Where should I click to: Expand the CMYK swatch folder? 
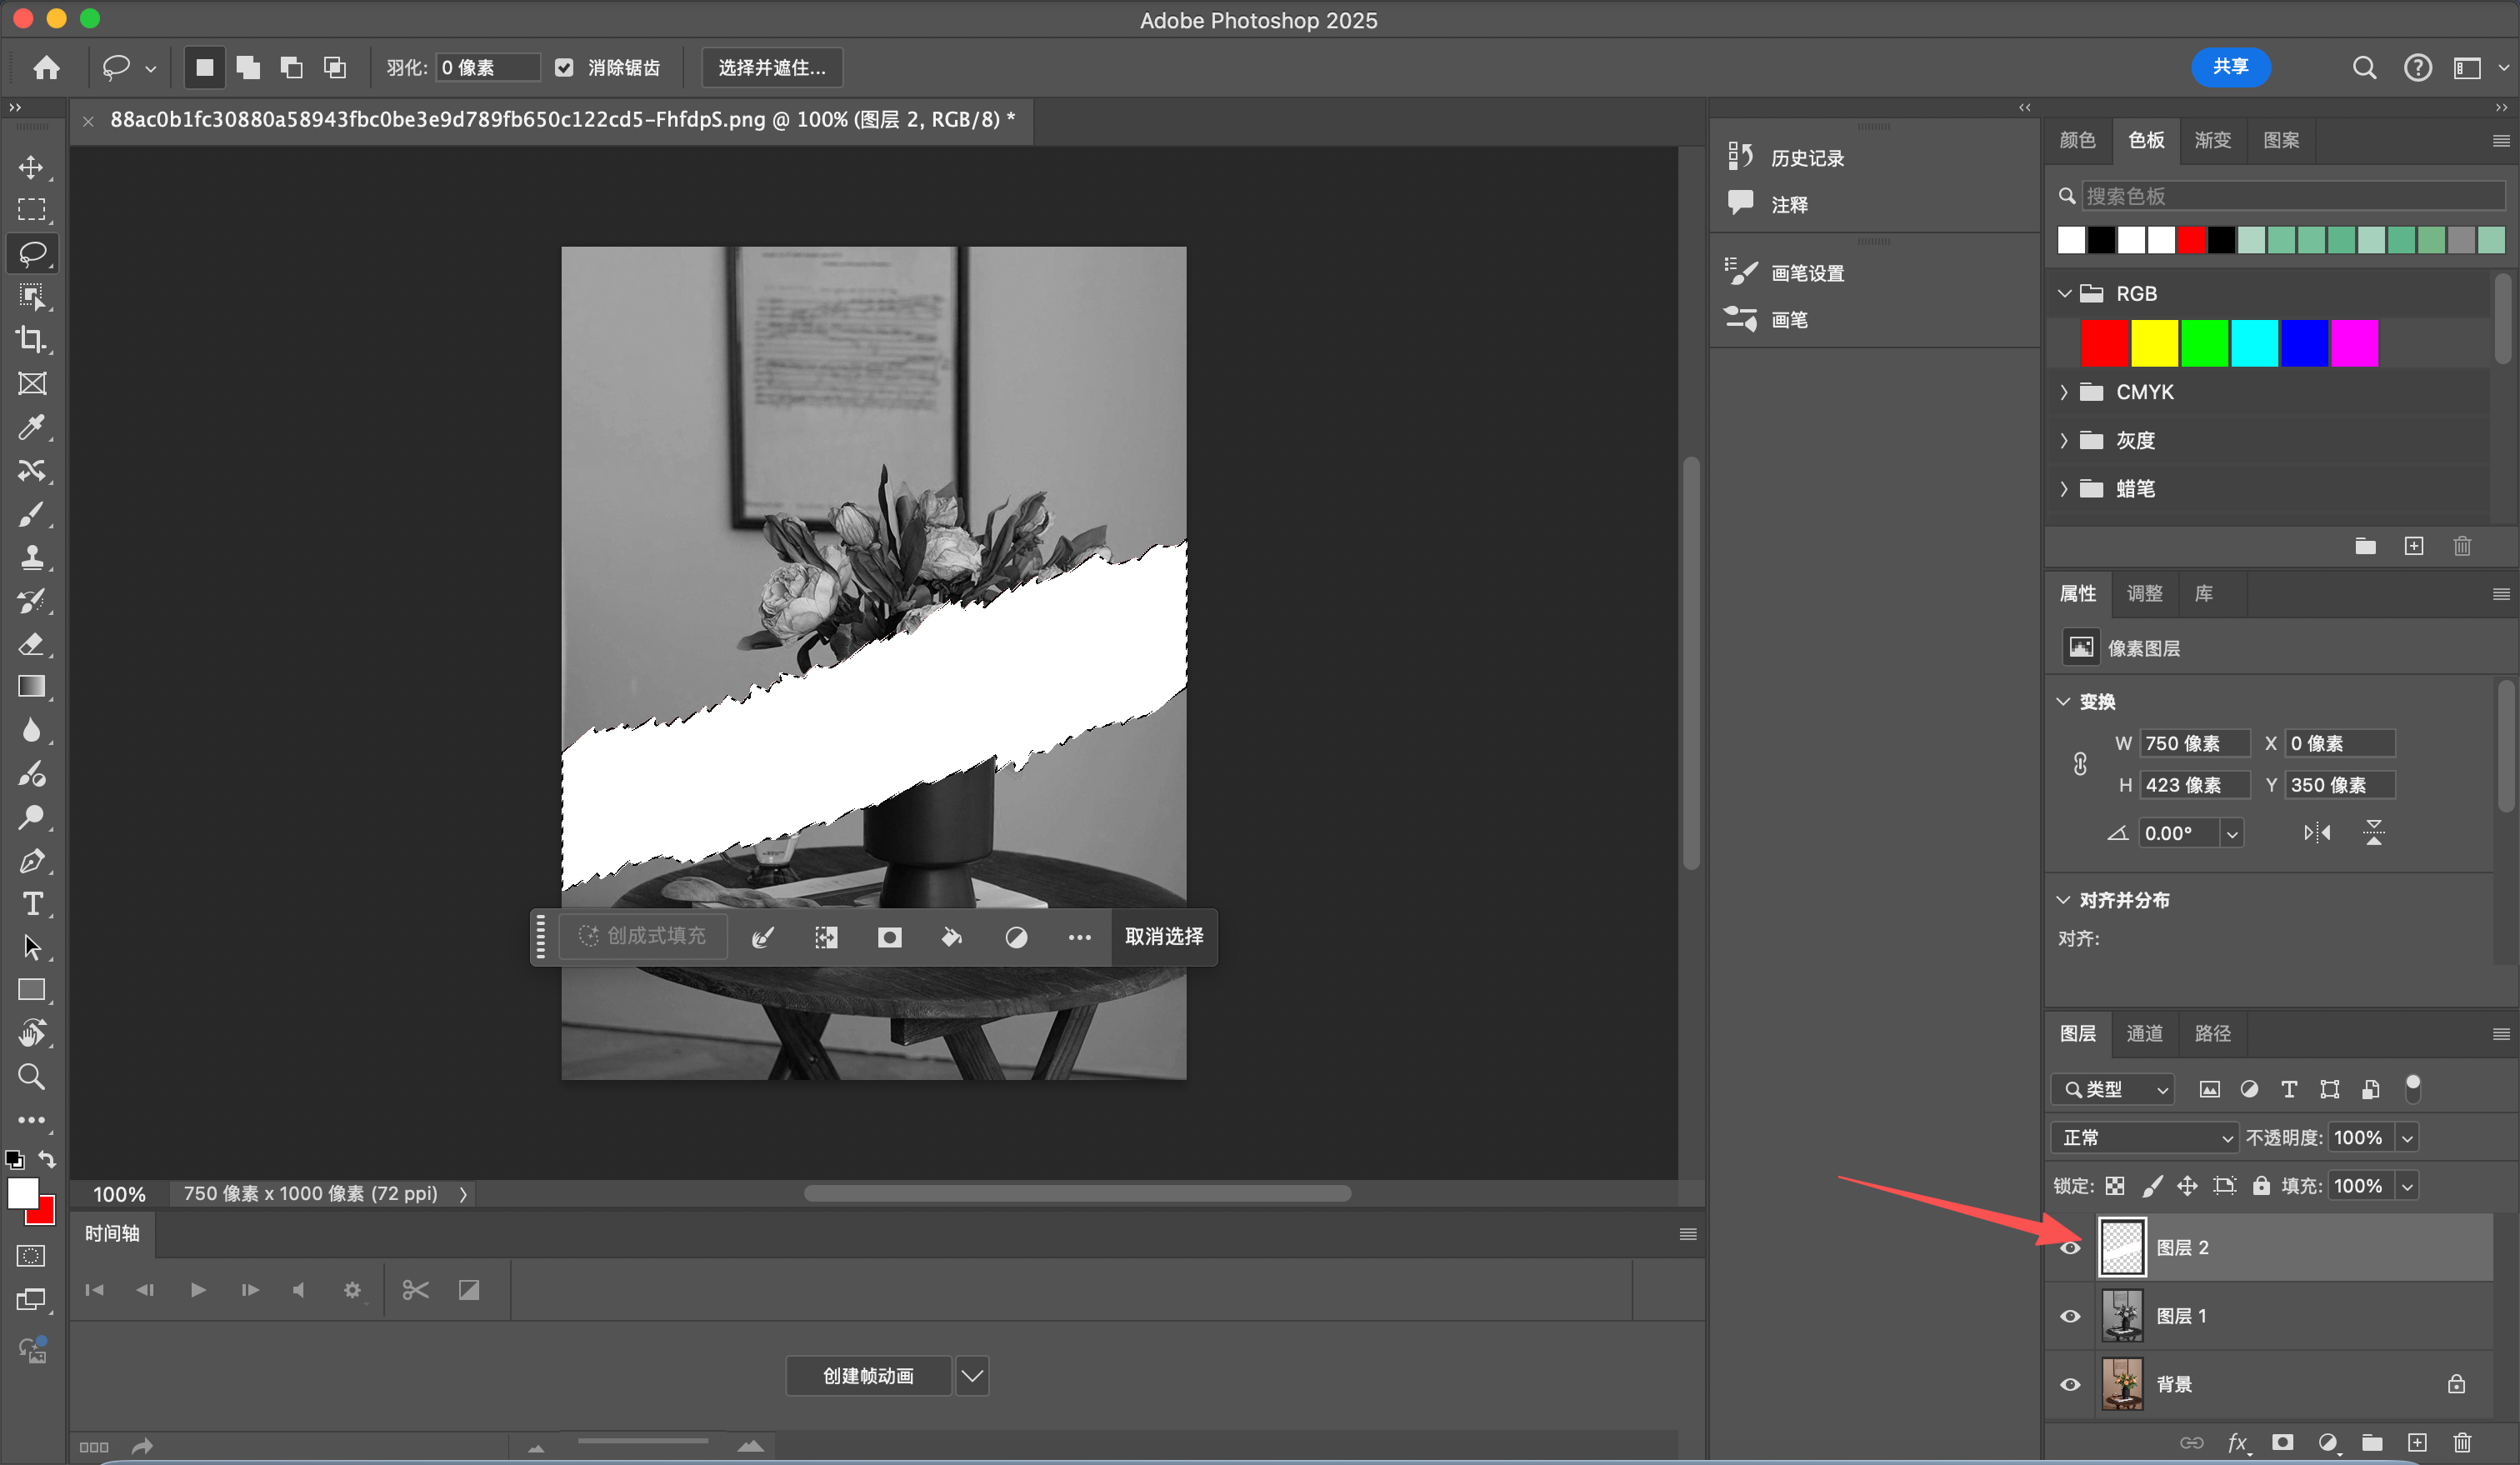(x=2064, y=392)
